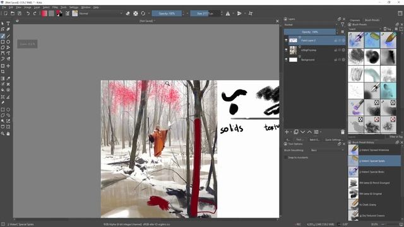
Task: Switch to the Channels tab
Action: coord(355,20)
